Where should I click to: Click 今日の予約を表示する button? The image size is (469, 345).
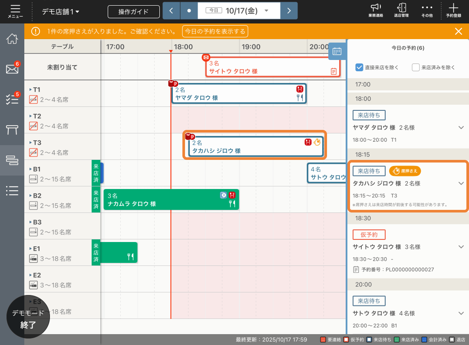215,31
